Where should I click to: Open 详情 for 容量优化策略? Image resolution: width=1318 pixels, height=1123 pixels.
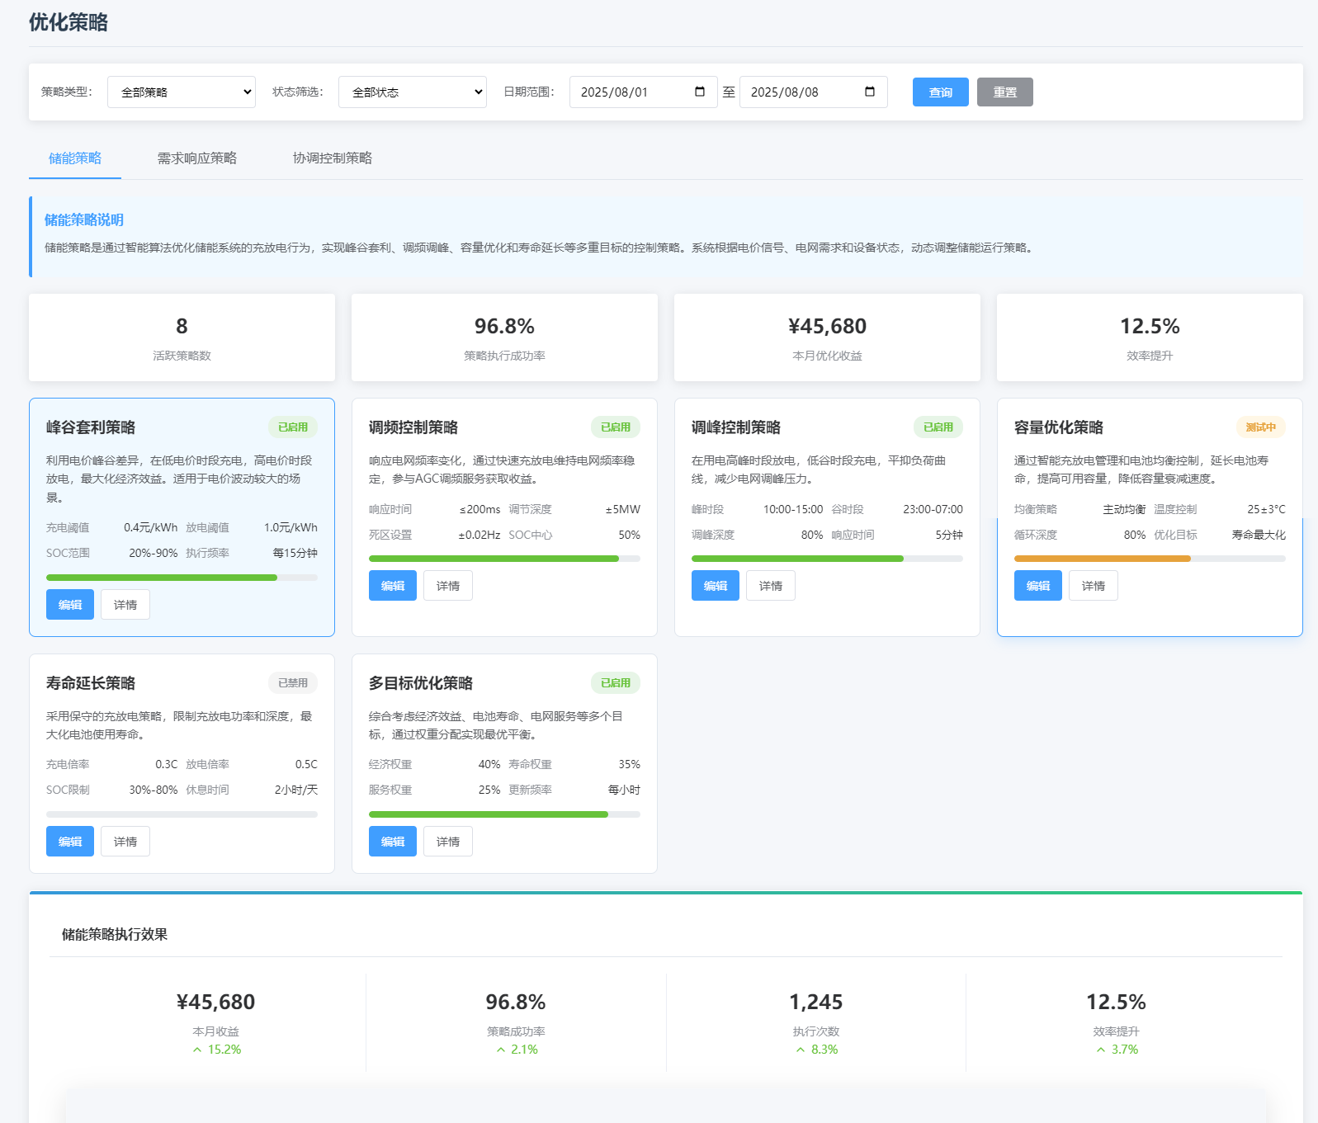(1093, 586)
